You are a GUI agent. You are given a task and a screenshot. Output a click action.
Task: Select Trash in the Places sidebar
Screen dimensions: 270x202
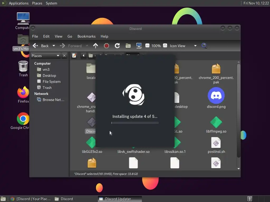click(x=47, y=88)
